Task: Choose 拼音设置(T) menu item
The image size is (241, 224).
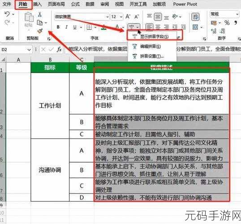Action: 152,56
